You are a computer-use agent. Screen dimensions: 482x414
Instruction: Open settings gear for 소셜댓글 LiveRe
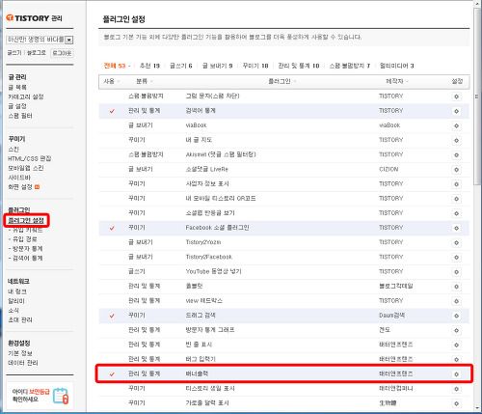point(456,170)
